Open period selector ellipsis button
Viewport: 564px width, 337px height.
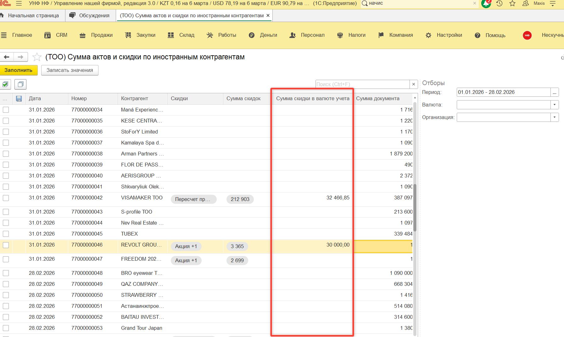pyautogui.click(x=554, y=92)
